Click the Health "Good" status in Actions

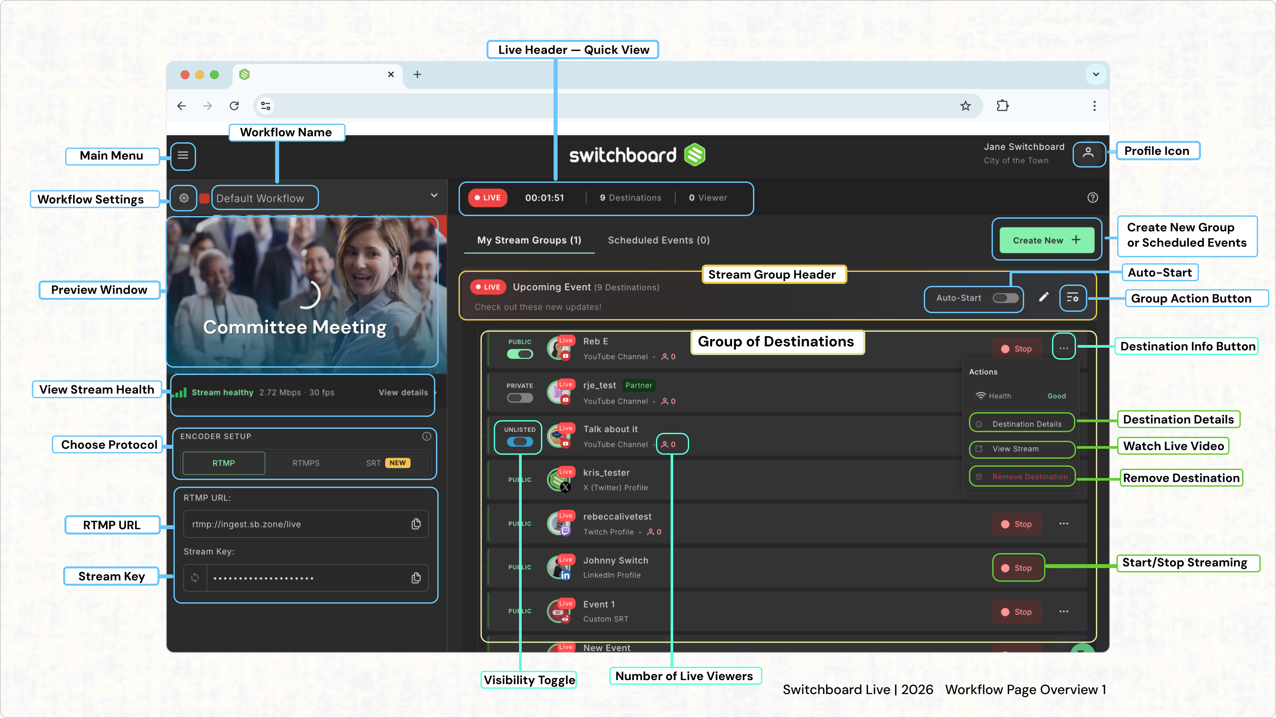[x=1057, y=396]
